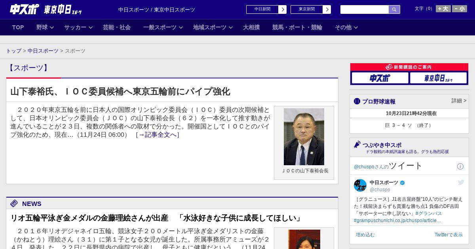Click the Twitter widget info icon
Viewport: 475px width, 249px height.
point(460,166)
